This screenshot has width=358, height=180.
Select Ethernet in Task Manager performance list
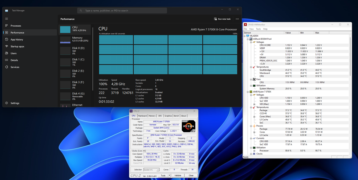74,105
